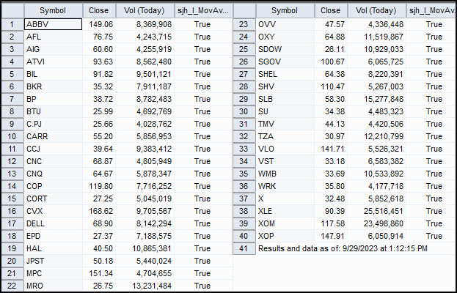Click the volume value 23,498,860
This screenshot has width=457, height=293.
[384, 223]
